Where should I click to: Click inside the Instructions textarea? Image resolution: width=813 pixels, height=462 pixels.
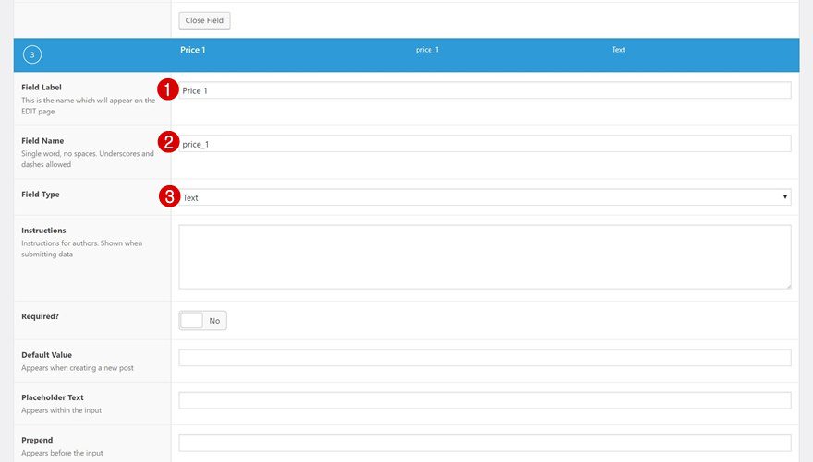point(485,256)
